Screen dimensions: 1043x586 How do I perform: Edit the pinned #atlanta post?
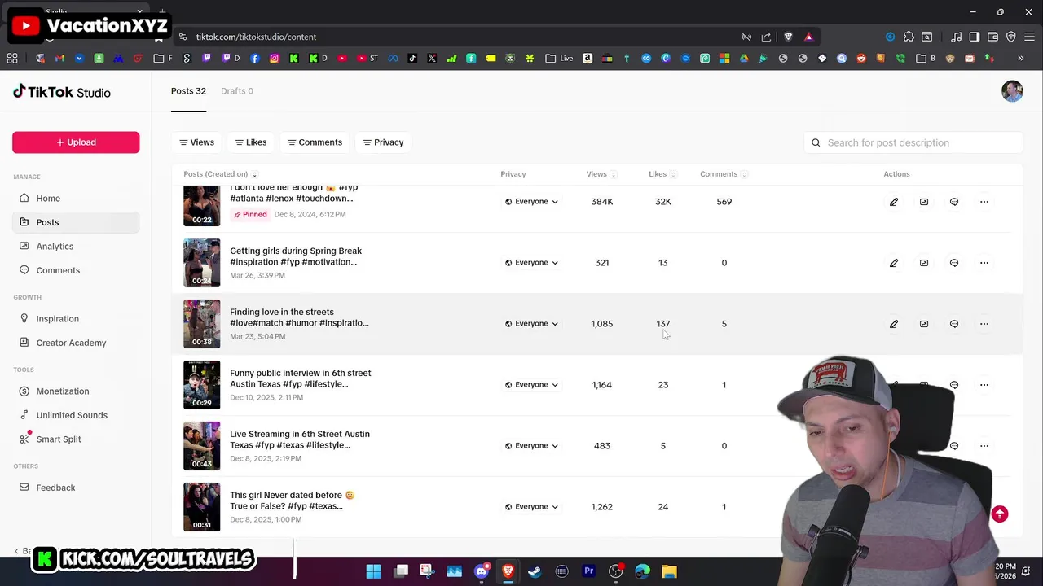[x=894, y=202]
